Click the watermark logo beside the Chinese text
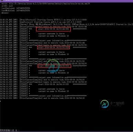Image resolution: width=133 pixels, height=132 pixels. [104, 104]
